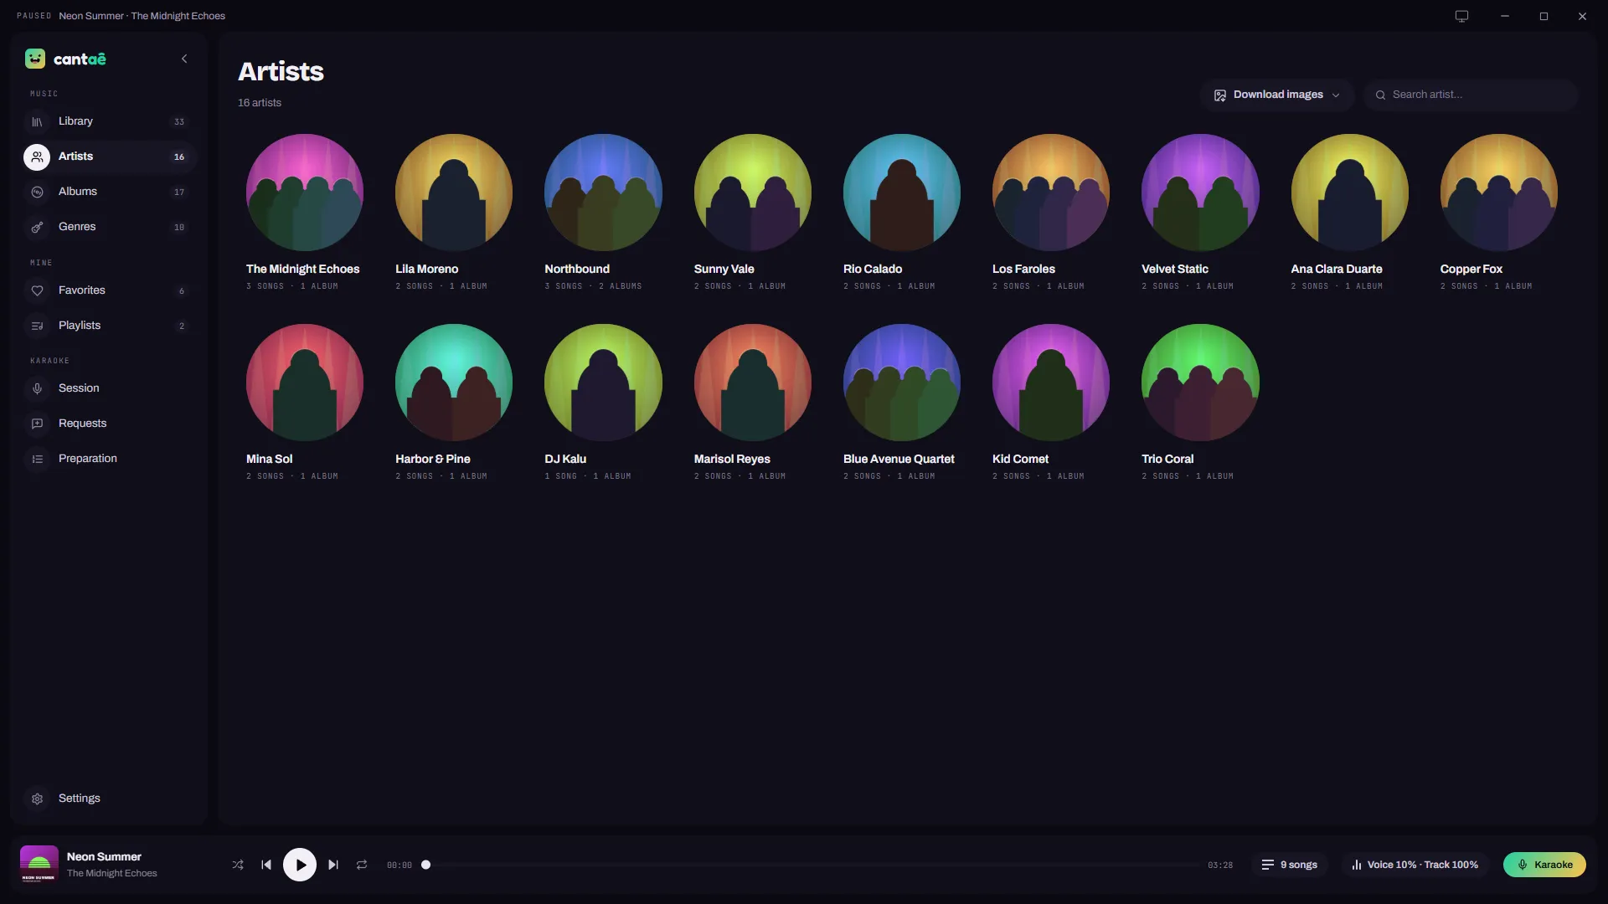This screenshot has width=1608, height=904.
Task: Toggle repeat mode
Action: (x=362, y=865)
